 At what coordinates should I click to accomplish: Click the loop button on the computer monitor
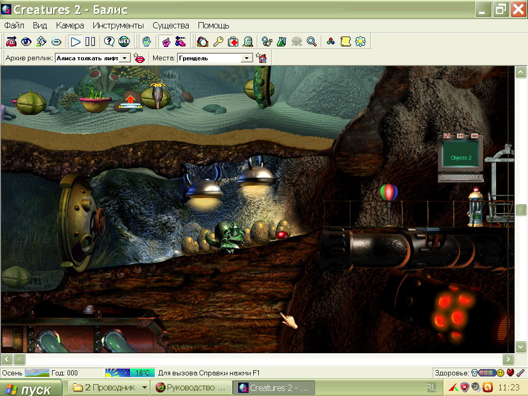pyautogui.click(x=447, y=136)
